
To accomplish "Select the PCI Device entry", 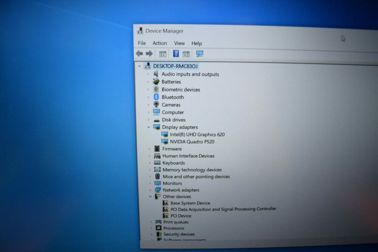I will click(x=181, y=216).
